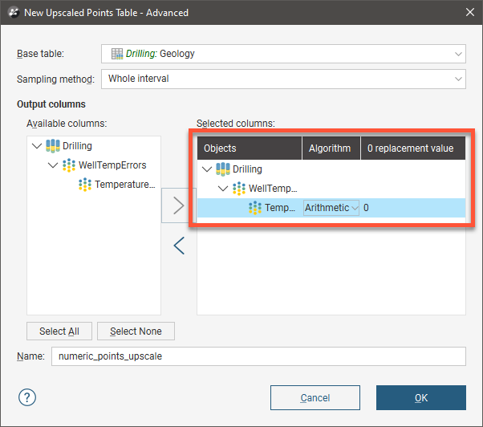Collapse WellTempErrors node in Available columns
The width and height of the screenshot is (483, 427).
point(53,165)
